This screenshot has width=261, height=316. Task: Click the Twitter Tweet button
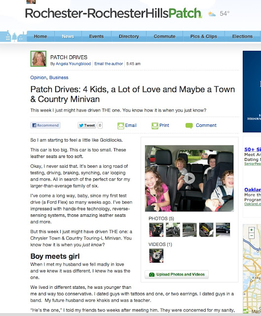click(87, 125)
